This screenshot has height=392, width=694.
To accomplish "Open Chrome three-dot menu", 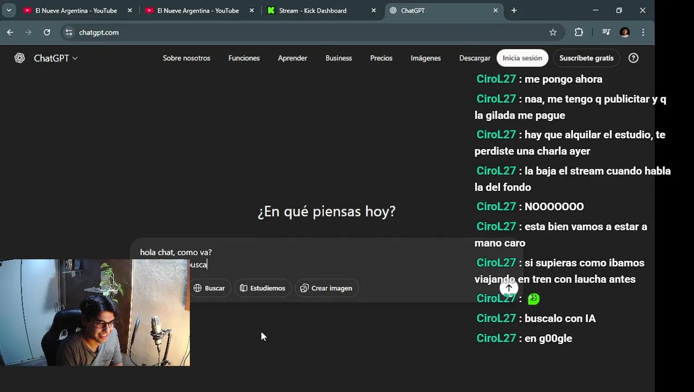I will coord(643,32).
